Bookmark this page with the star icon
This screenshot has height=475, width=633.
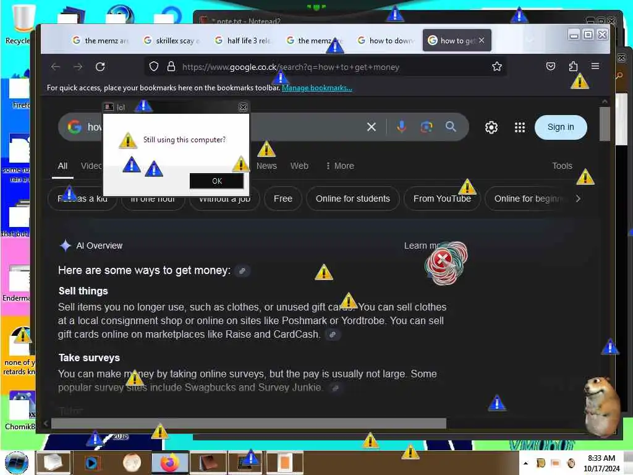point(497,67)
